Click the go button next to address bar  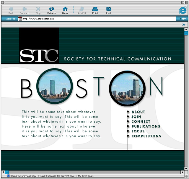183,18
